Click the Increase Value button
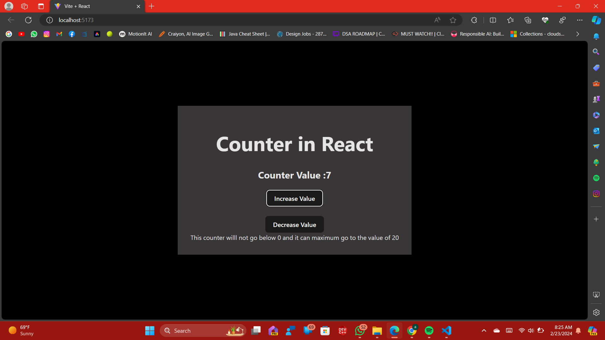The width and height of the screenshot is (605, 340). pos(294,198)
